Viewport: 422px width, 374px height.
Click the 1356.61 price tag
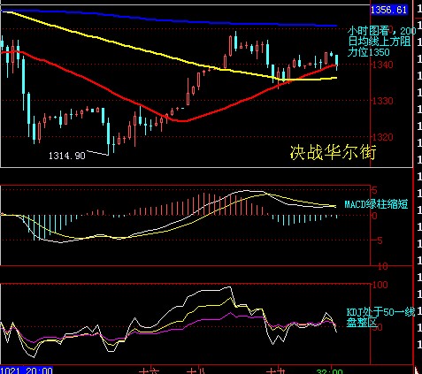click(388, 10)
